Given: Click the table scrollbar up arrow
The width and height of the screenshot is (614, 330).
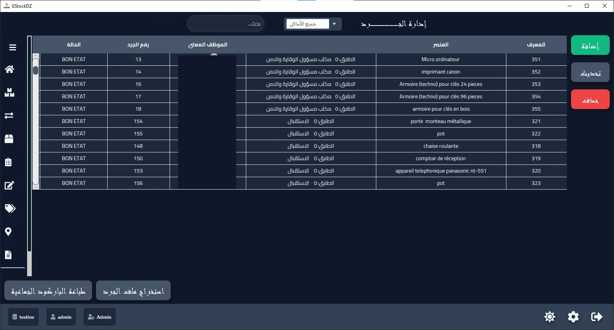Looking at the screenshot, I should pyautogui.click(x=36, y=56).
